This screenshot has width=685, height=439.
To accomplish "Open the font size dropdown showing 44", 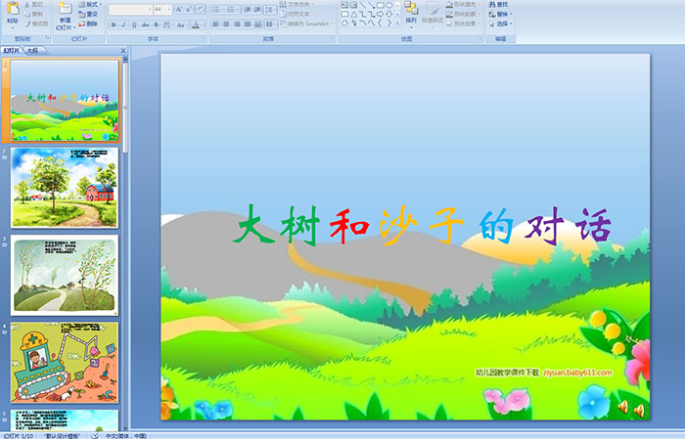I will point(160,9).
